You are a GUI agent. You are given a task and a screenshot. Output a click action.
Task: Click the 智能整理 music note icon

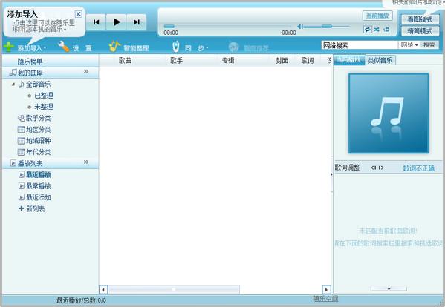click(x=114, y=47)
